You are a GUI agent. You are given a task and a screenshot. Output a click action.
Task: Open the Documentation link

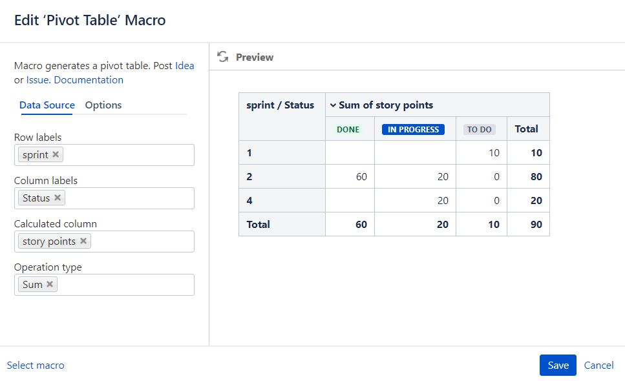coord(89,80)
